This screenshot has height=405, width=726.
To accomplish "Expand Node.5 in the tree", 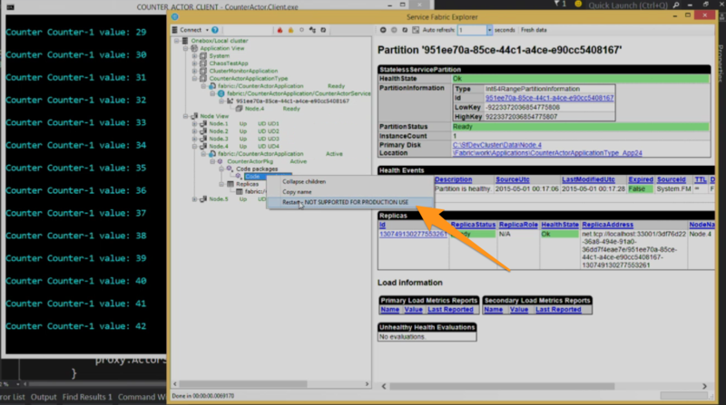I will [194, 199].
